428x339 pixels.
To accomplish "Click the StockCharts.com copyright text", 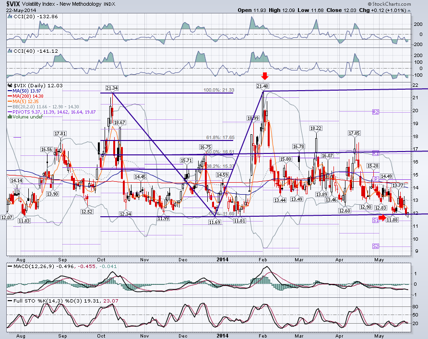I will (389, 4).
